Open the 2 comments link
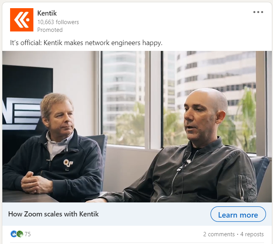The width and height of the screenshot is (273, 244). [x=219, y=234]
